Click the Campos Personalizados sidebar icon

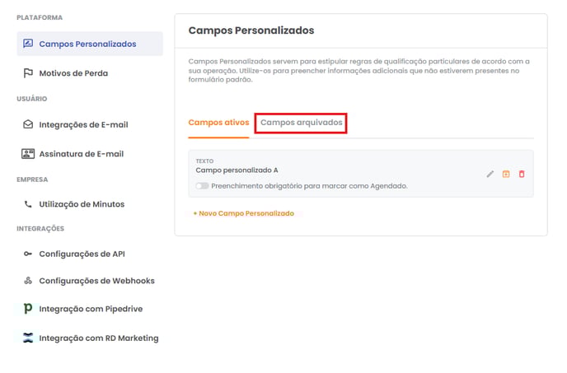[28, 44]
